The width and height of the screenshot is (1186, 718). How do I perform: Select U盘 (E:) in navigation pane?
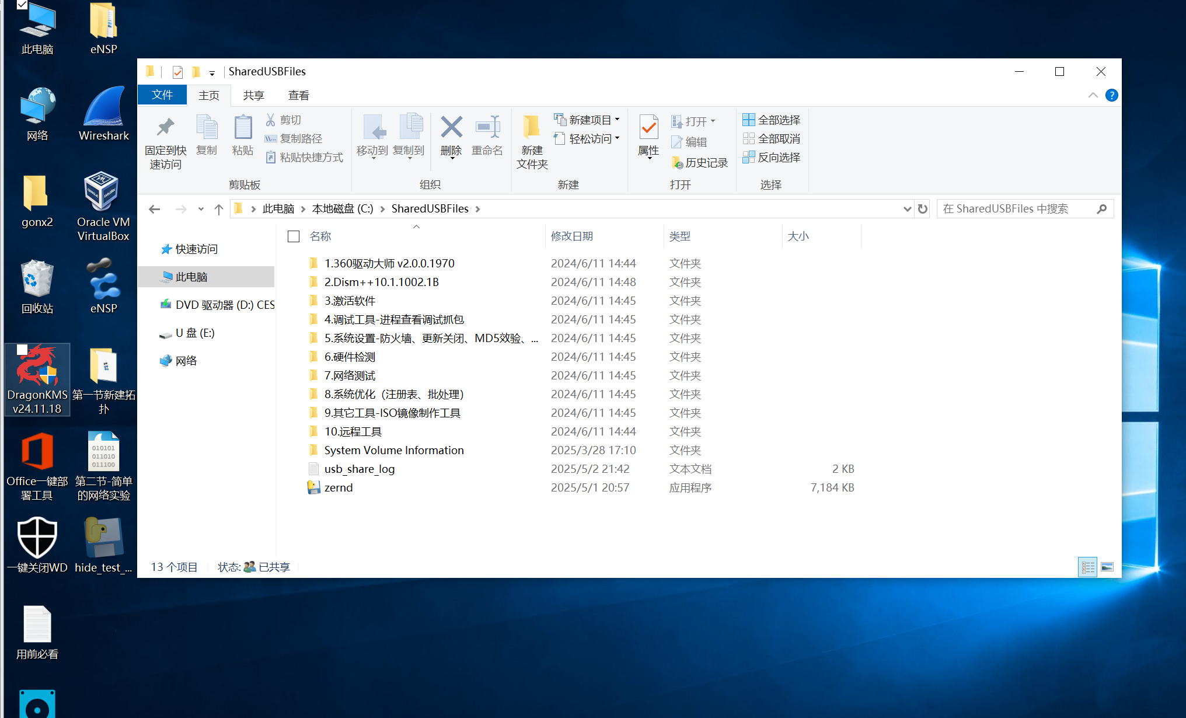coord(195,333)
